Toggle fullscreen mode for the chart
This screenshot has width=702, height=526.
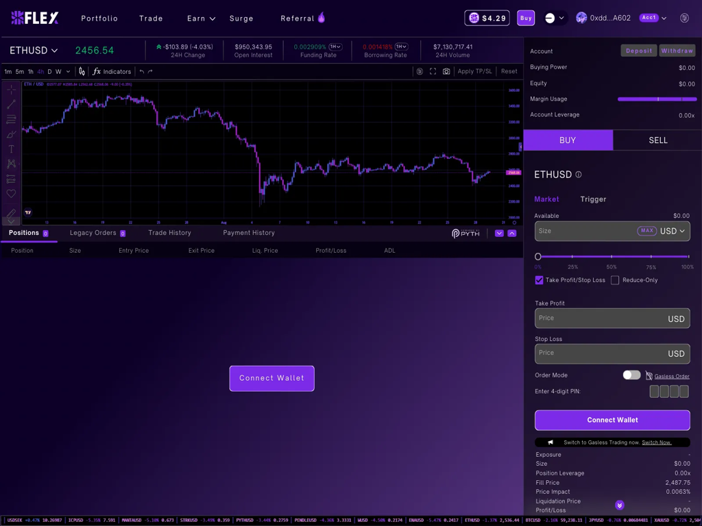click(433, 71)
